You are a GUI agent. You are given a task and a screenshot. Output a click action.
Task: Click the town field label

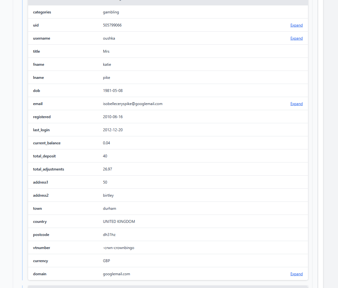(x=37, y=208)
